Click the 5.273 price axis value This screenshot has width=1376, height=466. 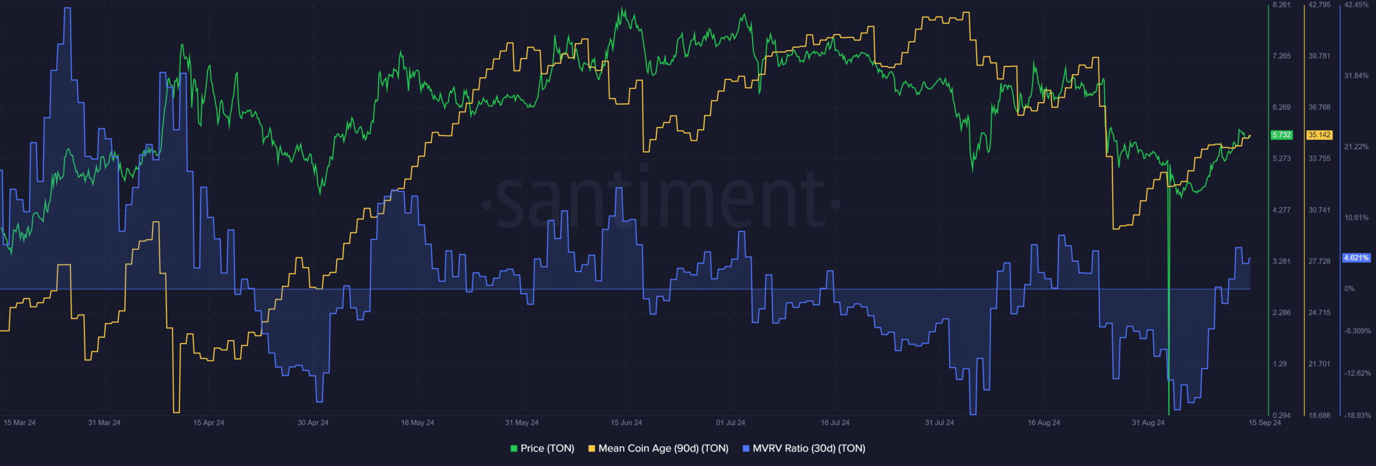[x=1281, y=159]
